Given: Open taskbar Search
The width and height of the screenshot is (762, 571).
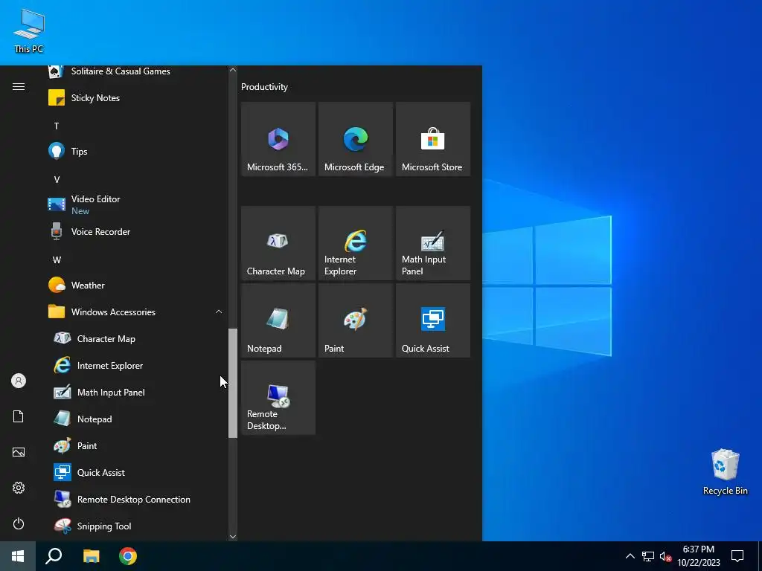Looking at the screenshot, I should pyautogui.click(x=54, y=556).
